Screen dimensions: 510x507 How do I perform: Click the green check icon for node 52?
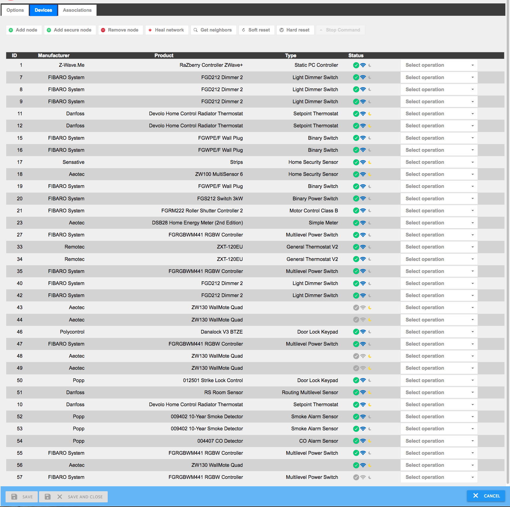(x=356, y=417)
